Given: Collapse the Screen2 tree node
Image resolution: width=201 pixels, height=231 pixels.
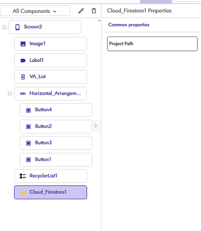Looking at the screenshot, I should tap(5, 27).
